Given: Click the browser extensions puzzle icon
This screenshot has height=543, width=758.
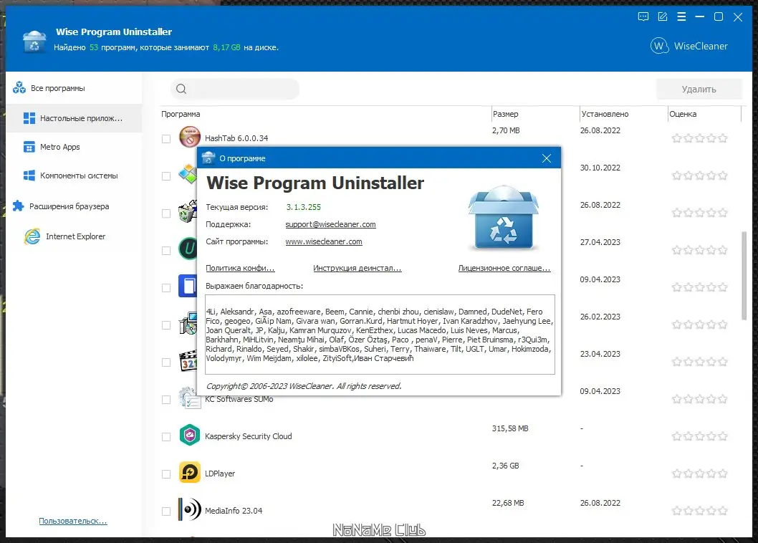Looking at the screenshot, I should 19,206.
